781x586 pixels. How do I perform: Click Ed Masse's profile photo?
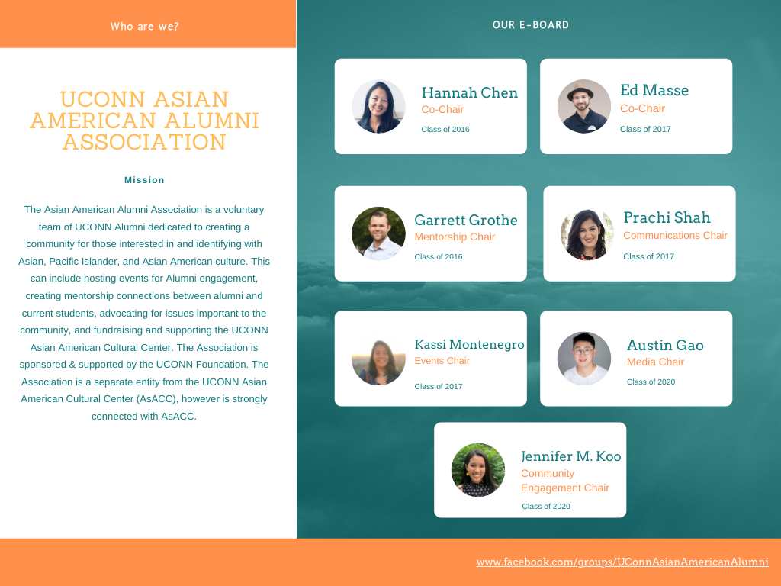pos(583,107)
